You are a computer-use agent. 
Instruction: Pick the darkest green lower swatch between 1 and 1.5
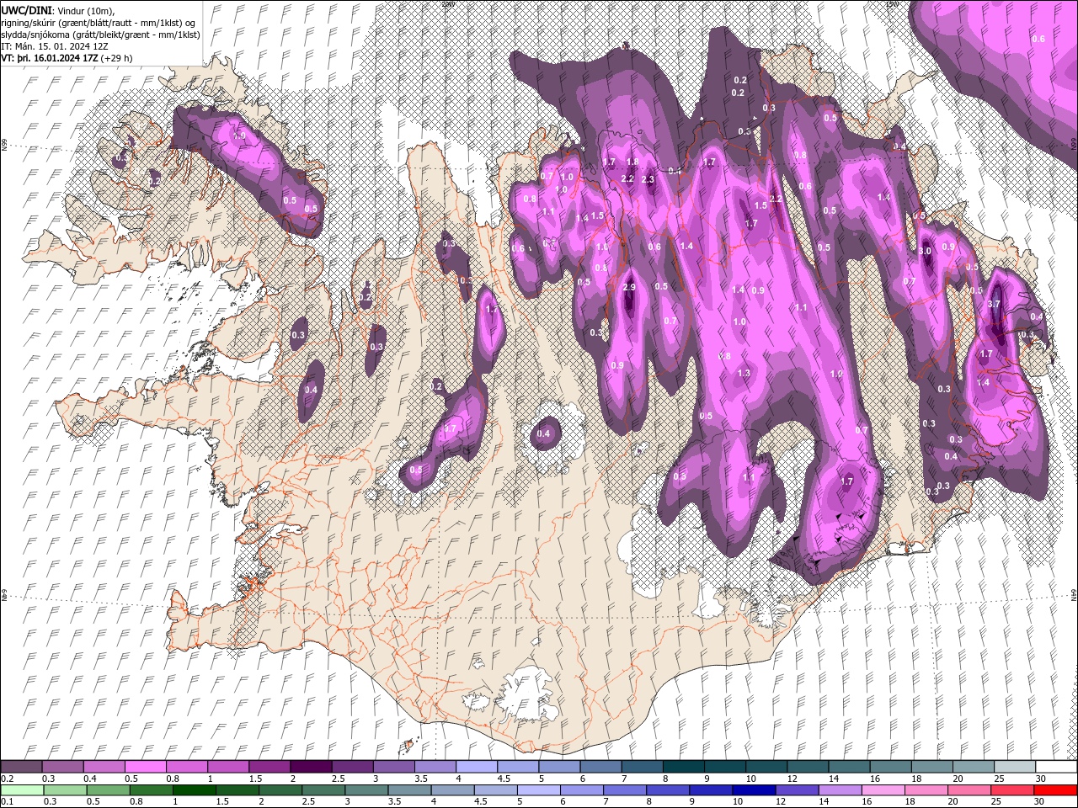point(193,790)
